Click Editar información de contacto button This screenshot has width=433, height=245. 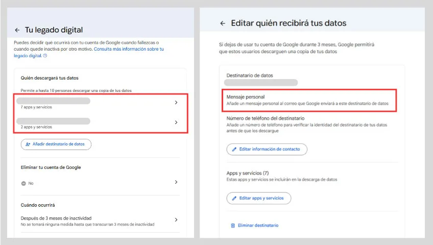[x=267, y=149]
